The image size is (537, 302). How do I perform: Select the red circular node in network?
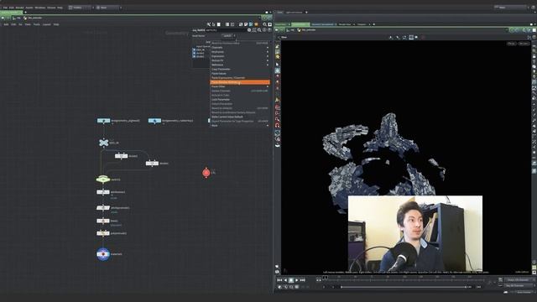[206, 173]
